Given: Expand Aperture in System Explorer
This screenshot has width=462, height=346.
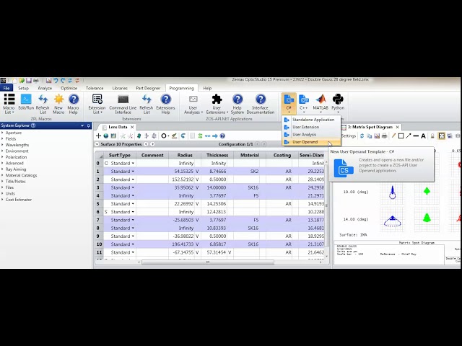Looking at the screenshot, I should [x=2, y=133].
